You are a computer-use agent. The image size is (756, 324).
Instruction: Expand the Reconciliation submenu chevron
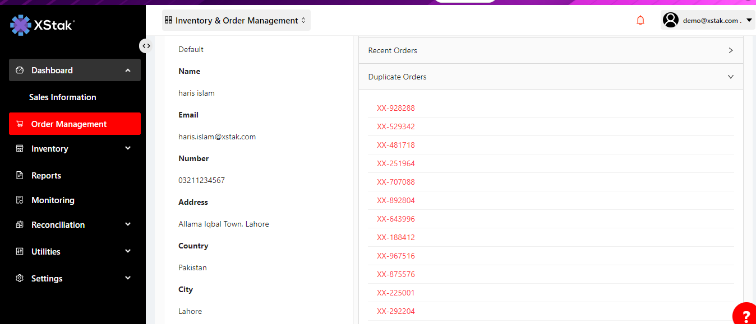(x=128, y=225)
